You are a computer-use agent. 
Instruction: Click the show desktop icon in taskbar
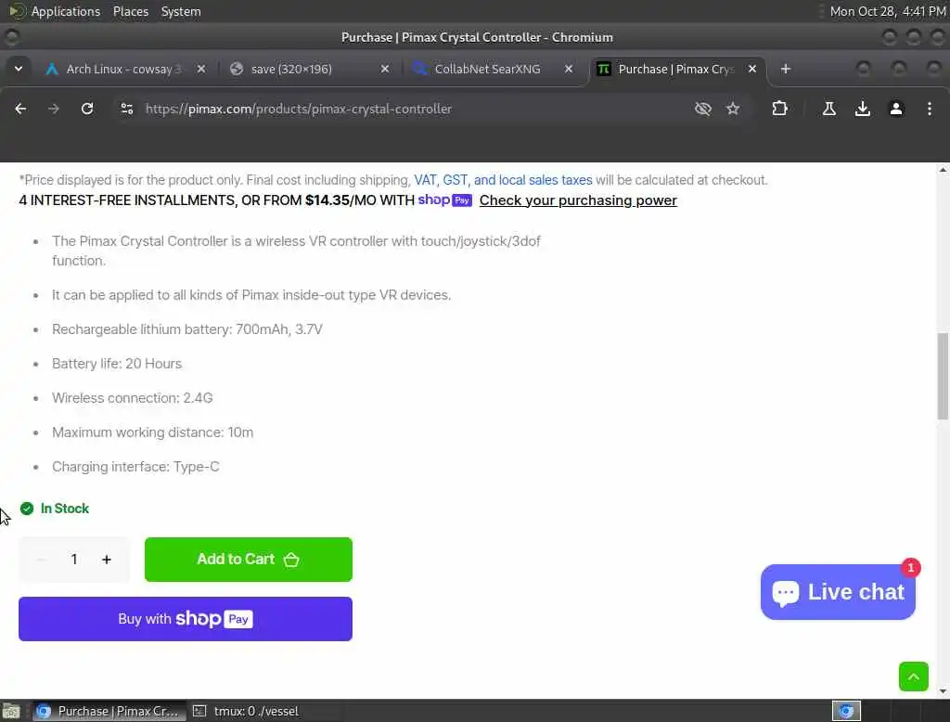pyautogui.click(x=11, y=711)
